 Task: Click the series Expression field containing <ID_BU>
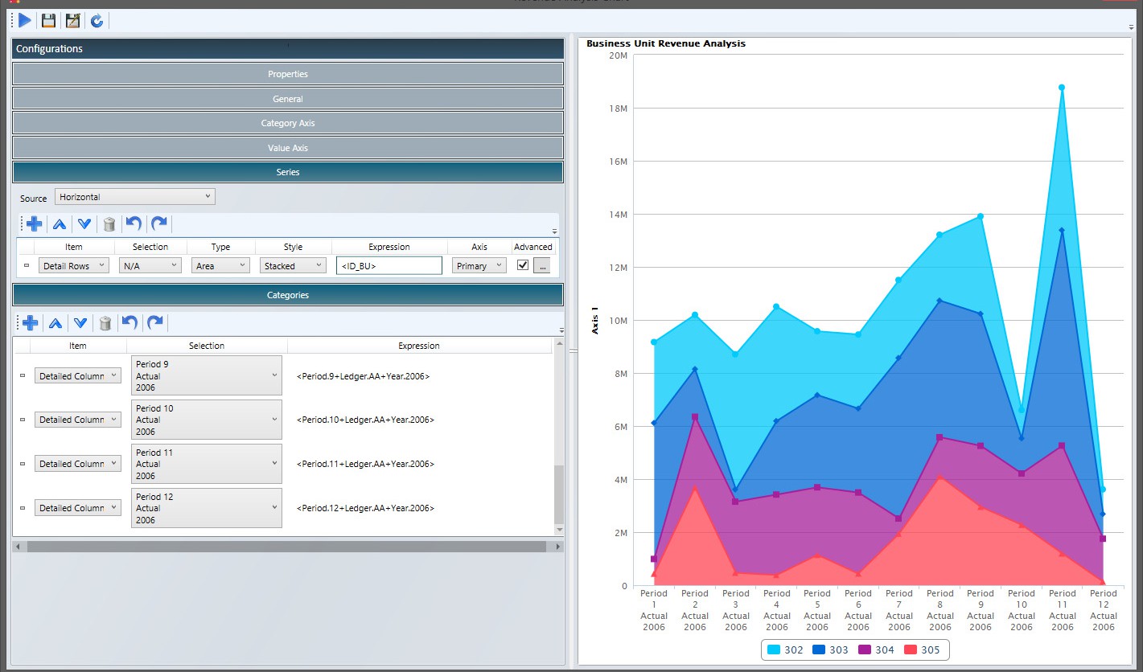(389, 266)
